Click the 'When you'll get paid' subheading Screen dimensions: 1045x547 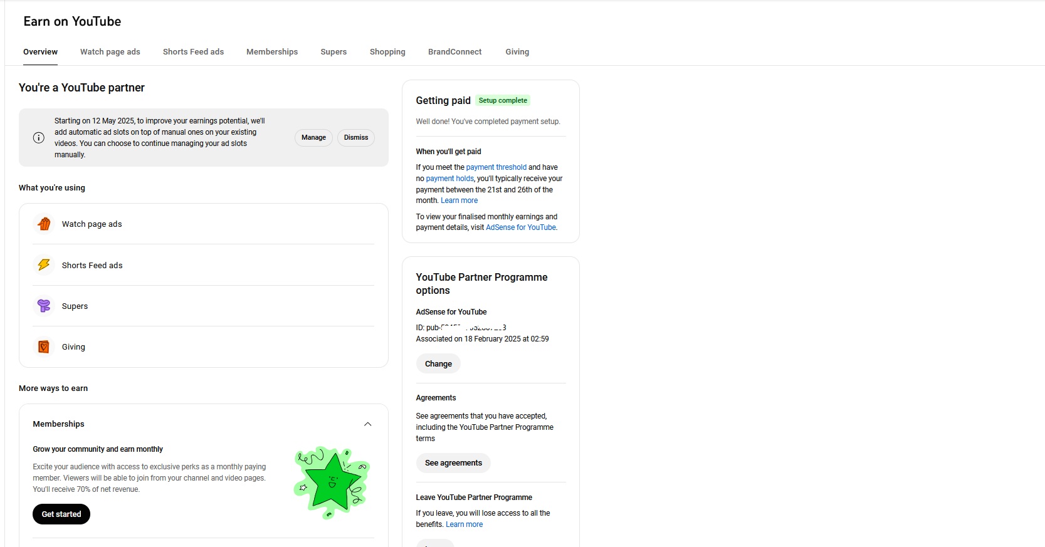[448, 152]
